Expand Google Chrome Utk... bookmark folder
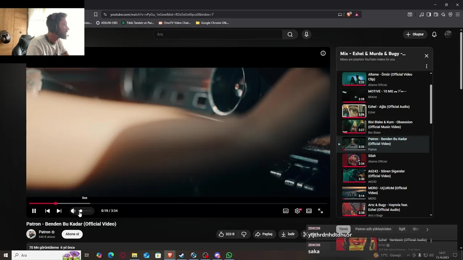 click(x=212, y=23)
